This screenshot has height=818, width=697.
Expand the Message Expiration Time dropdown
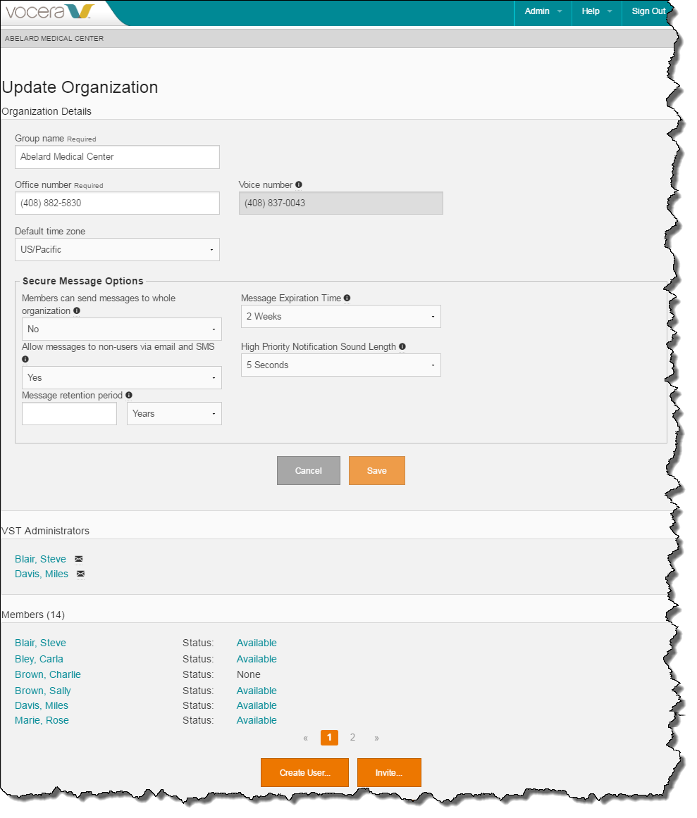340,317
